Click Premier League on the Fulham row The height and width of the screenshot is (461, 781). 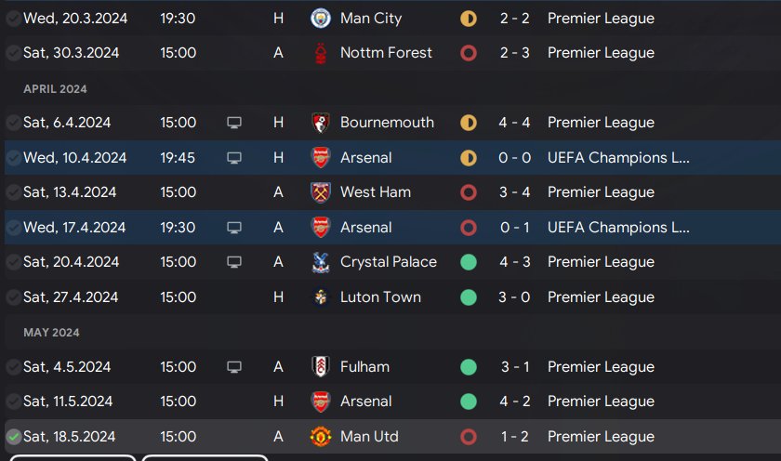601,367
